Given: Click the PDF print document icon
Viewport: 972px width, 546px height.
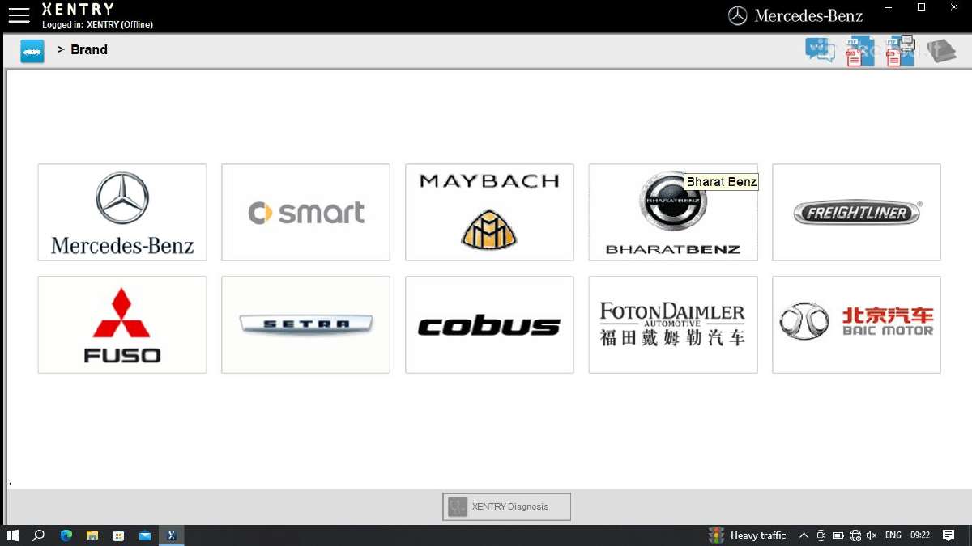Looking at the screenshot, I should [900, 50].
